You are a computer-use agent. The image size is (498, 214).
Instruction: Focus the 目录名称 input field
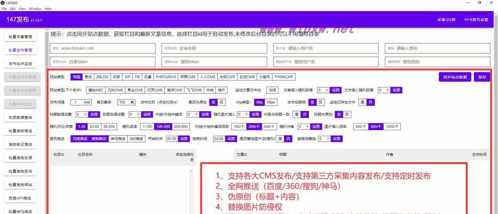click(214, 49)
